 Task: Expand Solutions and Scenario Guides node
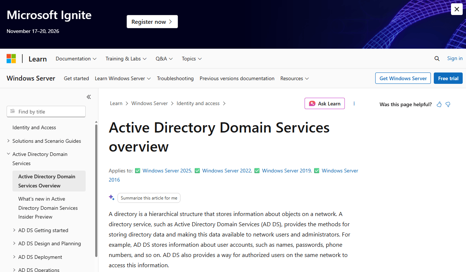[8, 141]
